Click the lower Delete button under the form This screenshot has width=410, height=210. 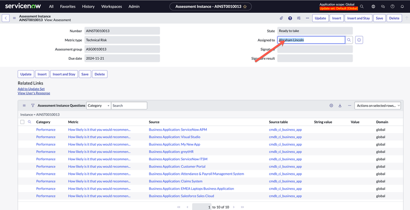tap(100, 74)
